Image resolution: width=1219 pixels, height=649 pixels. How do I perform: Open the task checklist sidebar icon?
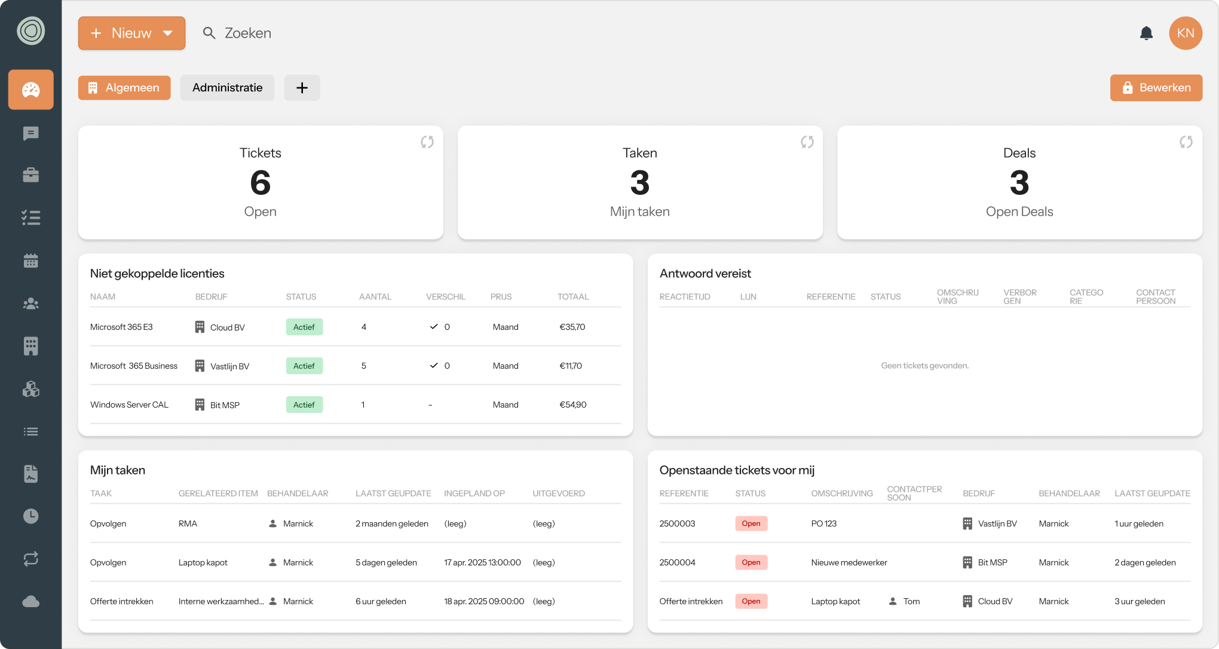point(30,218)
